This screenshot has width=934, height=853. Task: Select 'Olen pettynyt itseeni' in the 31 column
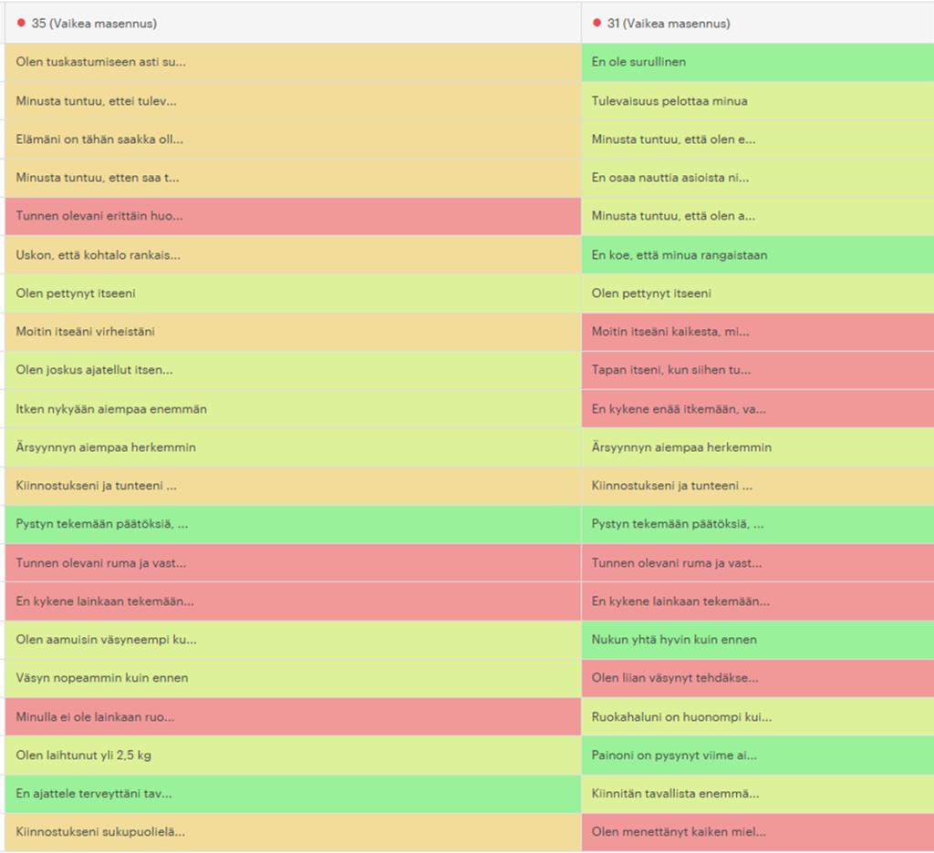(758, 293)
